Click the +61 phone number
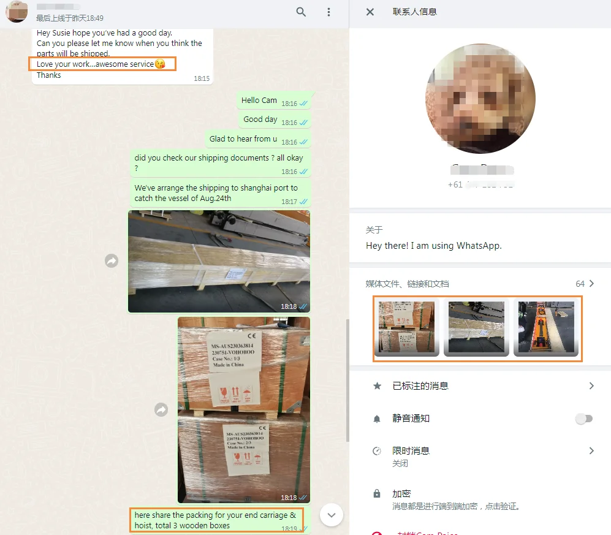611x535 pixels. (x=480, y=184)
